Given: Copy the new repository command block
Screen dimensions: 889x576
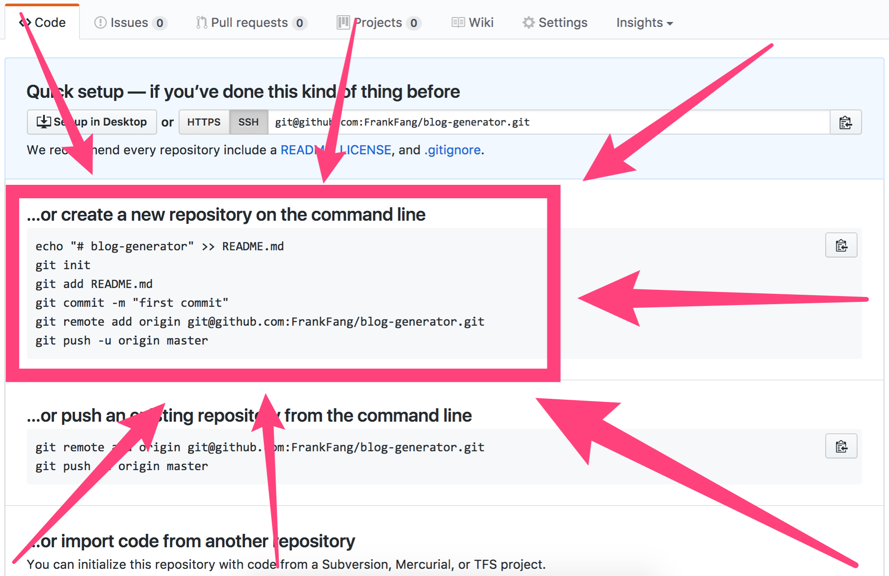Looking at the screenshot, I should click(841, 245).
